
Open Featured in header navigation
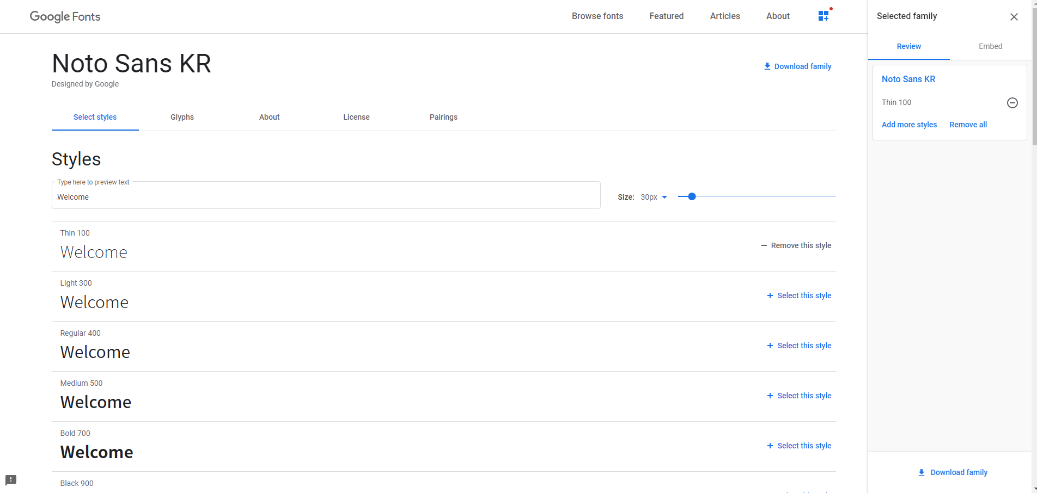(666, 16)
